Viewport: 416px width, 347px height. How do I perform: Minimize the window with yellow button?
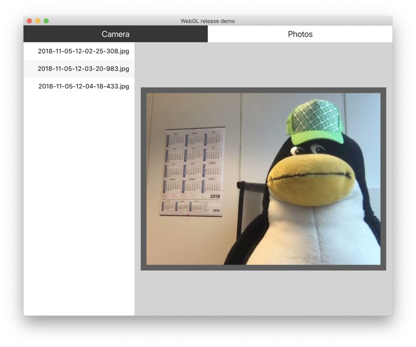(38, 21)
